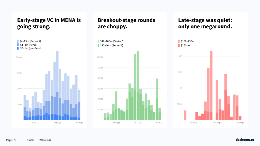260x146 pixels.
Task: Click the Dealroom.co source link
Action: click(45, 140)
